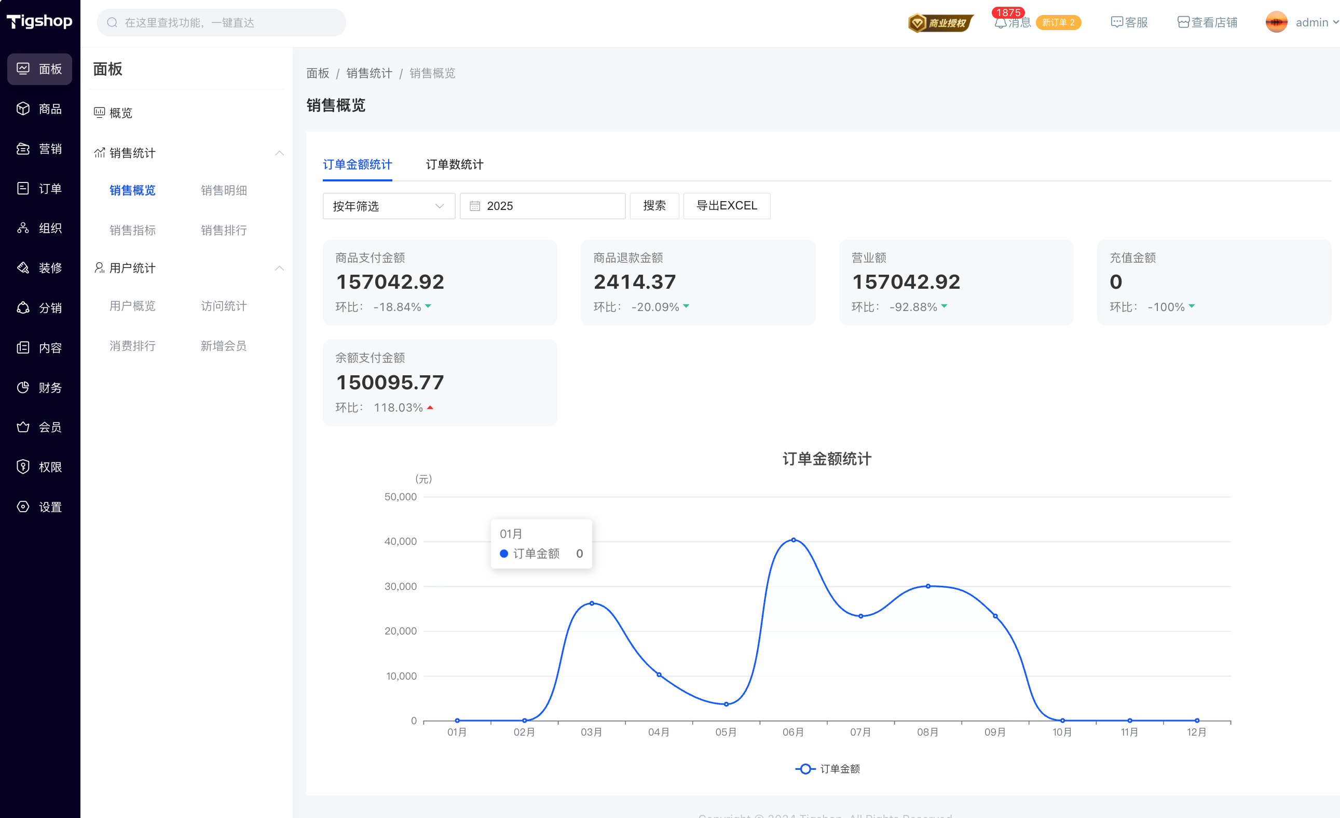The height and width of the screenshot is (818, 1340).
Task: Open the 组织 organization sidebar icon
Action: pyautogui.click(x=23, y=228)
